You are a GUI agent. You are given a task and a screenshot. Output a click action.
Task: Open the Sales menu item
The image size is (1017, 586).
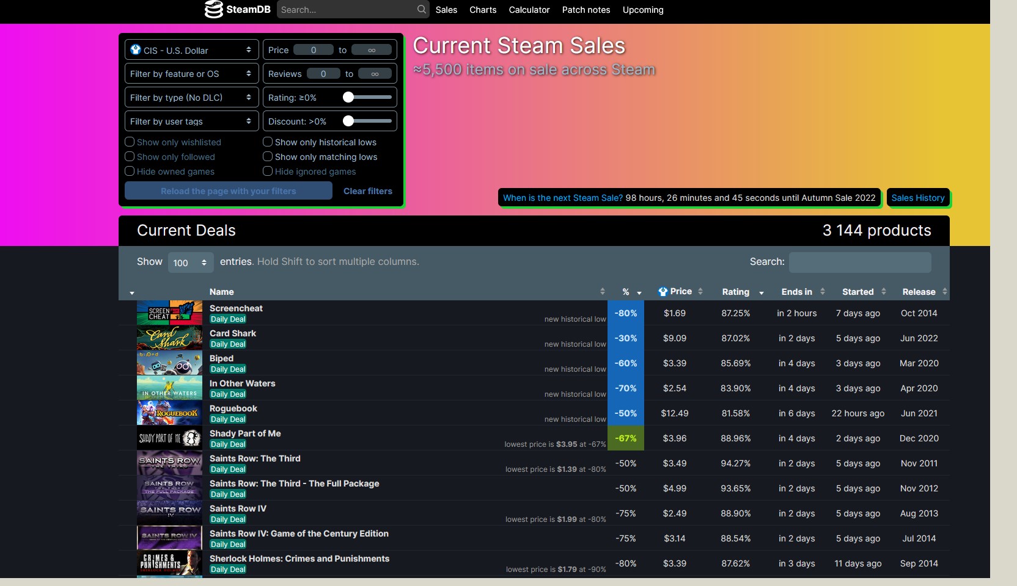pos(446,10)
